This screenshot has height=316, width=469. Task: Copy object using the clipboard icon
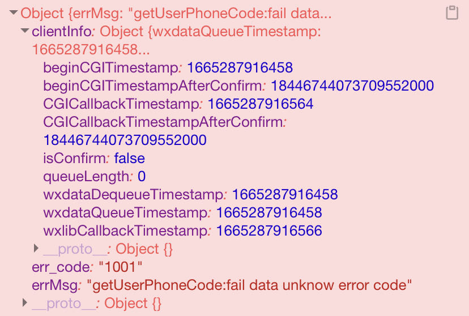(452, 13)
